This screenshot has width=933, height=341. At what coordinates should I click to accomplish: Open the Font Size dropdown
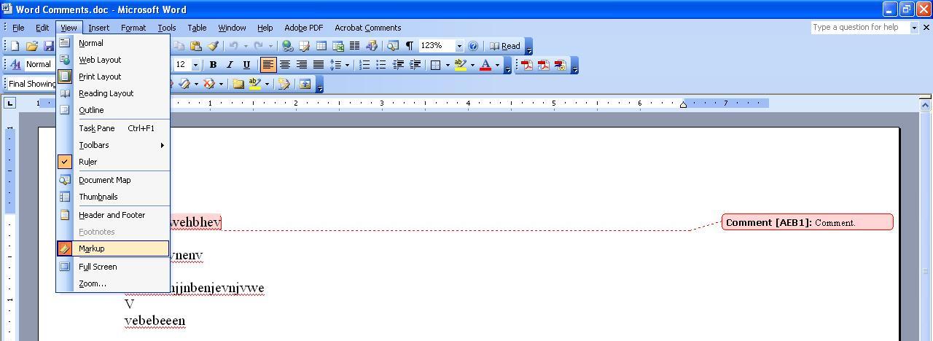195,65
